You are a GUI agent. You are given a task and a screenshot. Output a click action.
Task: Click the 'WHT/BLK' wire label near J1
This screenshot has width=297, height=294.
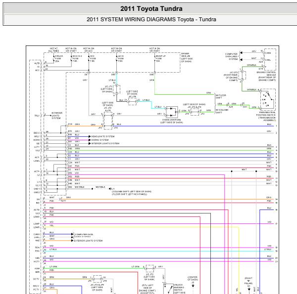pos(100,187)
